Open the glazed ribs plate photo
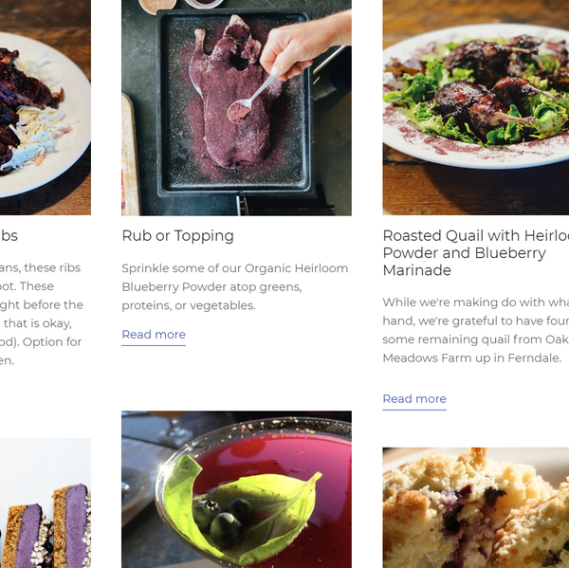569x568 pixels. click(x=45, y=107)
